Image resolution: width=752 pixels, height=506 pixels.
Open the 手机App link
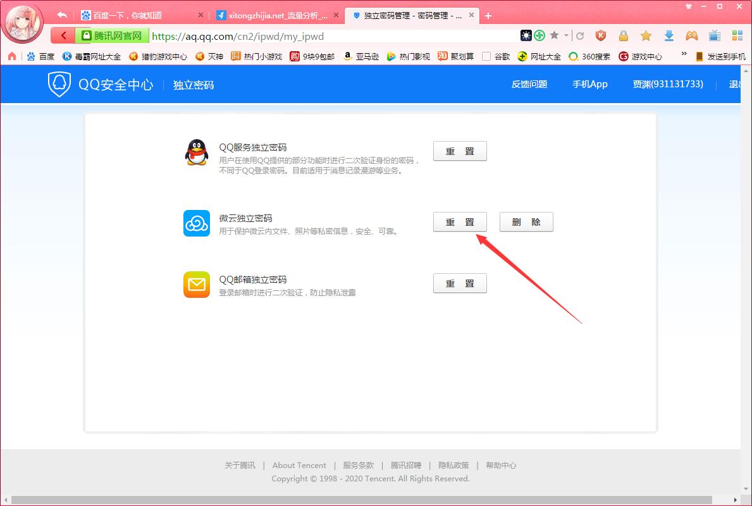589,83
